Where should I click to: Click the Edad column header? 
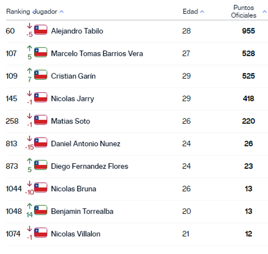[190, 12]
